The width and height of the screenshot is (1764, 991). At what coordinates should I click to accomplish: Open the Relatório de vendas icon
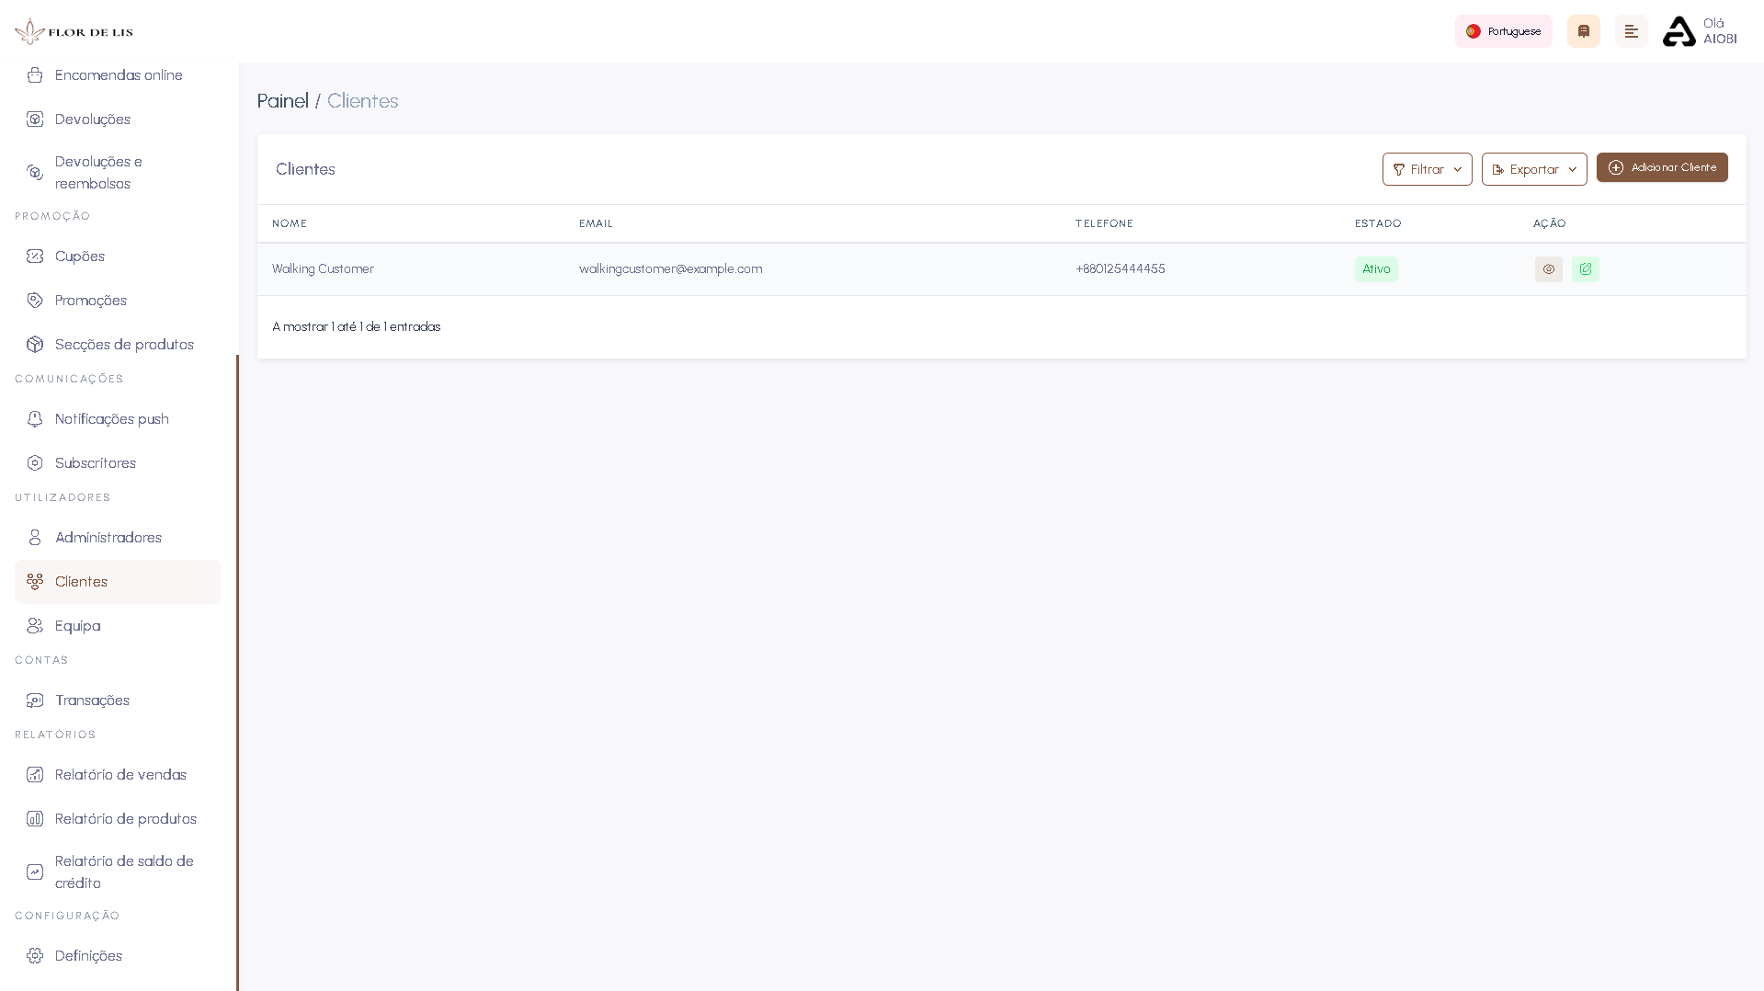(x=35, y=775)
